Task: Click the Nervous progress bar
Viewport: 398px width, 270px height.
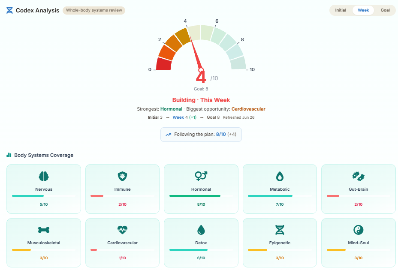Action: 44,196
